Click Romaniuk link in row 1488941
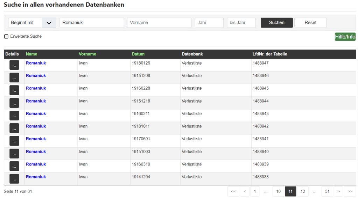This screenshot has height=199, width=358. (36, 139)
